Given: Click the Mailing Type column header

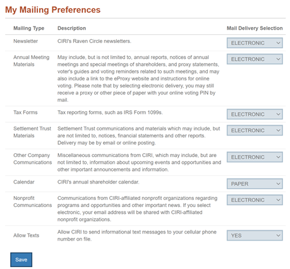Looking at the screenshot, I should tap(29, 28).
